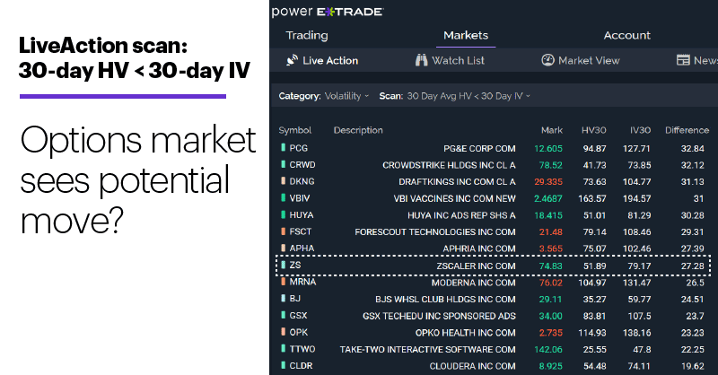Click TAKE-TWO INTERACTIVE SOFTWARE COM description
Screen dimensions: 718x375
click(428, 349)
